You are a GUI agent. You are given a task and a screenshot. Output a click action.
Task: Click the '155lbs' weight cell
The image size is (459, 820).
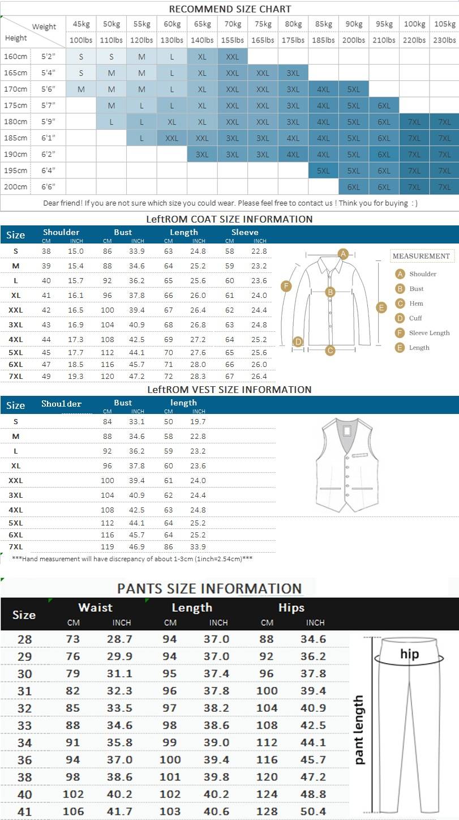pos(233,40)
